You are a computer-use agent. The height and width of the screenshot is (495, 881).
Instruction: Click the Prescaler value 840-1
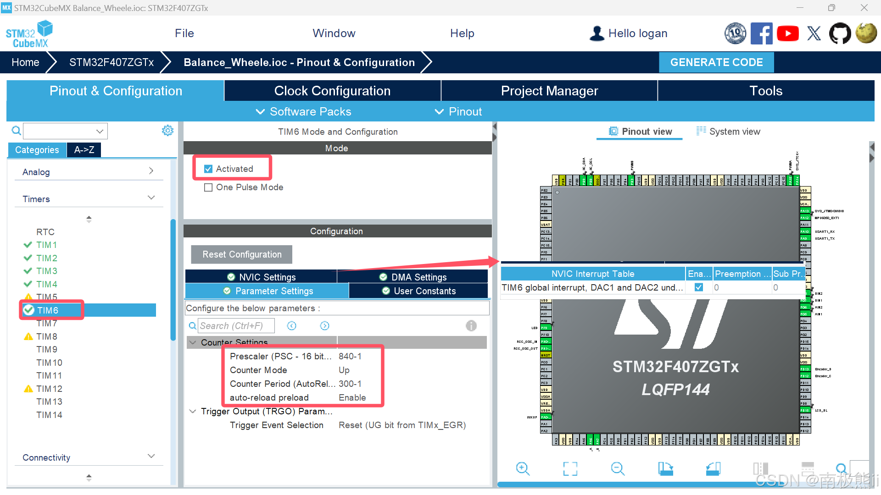point(350,356)
